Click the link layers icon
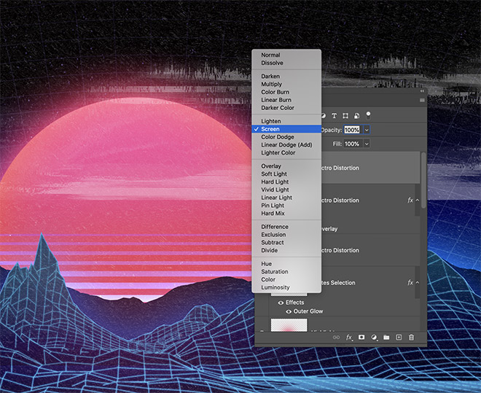 336,338
